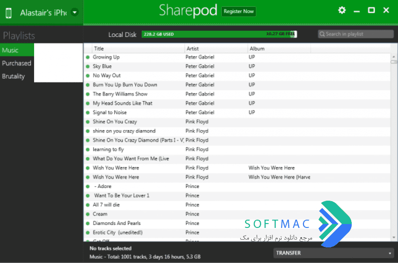Image resolution: width=398 pixels, height=263 pixels.
Task: Select The Barry Williams Show track
Action: click(120, 94)
